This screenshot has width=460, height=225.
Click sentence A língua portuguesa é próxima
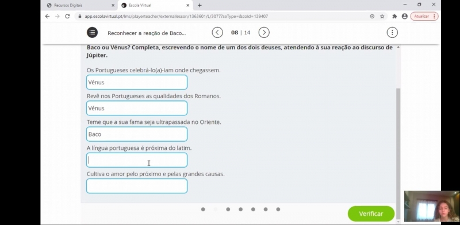[139, 148]
